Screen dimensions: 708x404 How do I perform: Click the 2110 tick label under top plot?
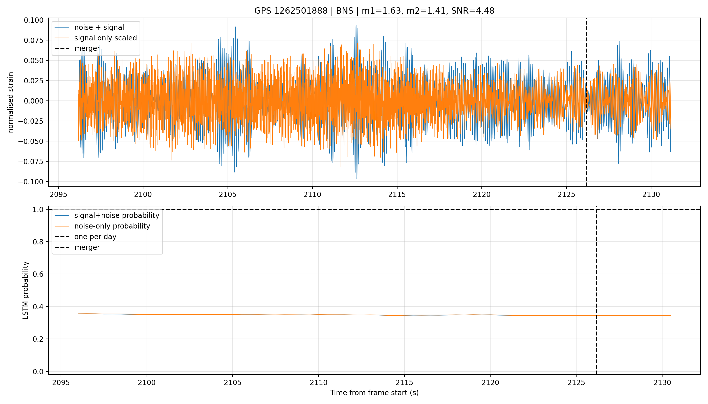(312, 194)
